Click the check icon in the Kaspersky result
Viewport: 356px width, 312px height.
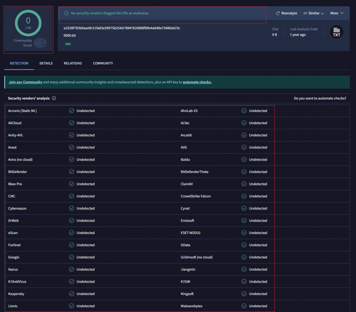(x=72, y=294)
